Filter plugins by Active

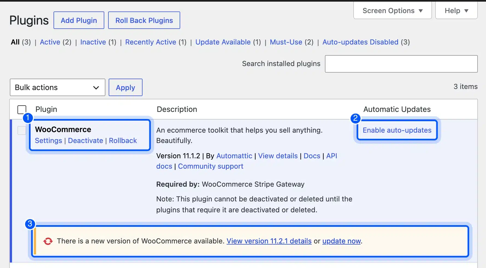pos(50,42)
